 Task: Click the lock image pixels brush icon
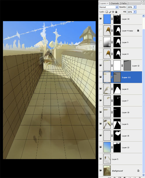pos(110,12)
